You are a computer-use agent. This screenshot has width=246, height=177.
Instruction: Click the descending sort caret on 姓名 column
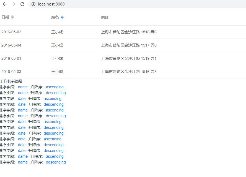tap(62, 18)
